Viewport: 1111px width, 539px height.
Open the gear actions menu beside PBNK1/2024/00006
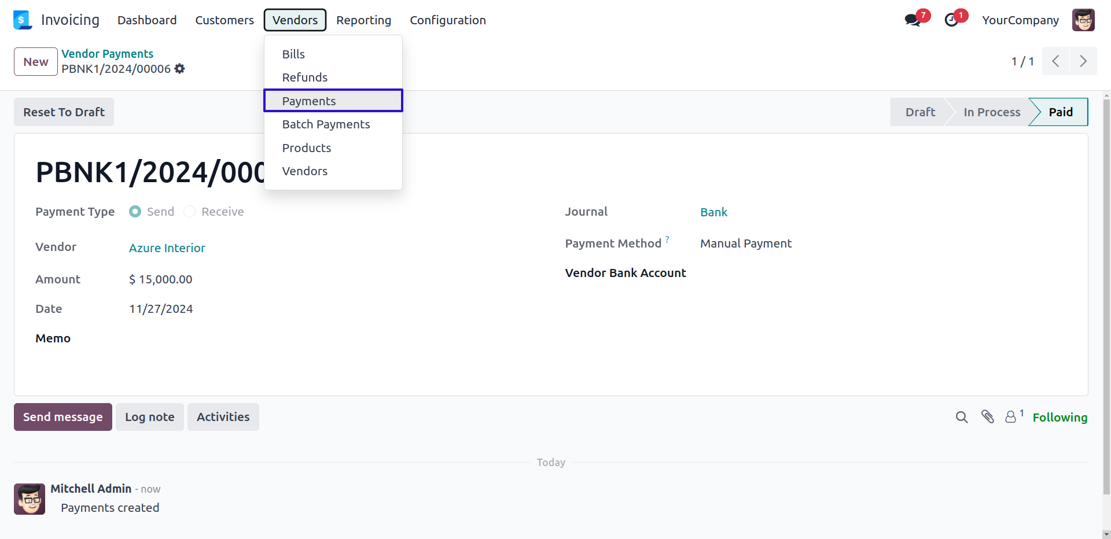click(180, 69)
